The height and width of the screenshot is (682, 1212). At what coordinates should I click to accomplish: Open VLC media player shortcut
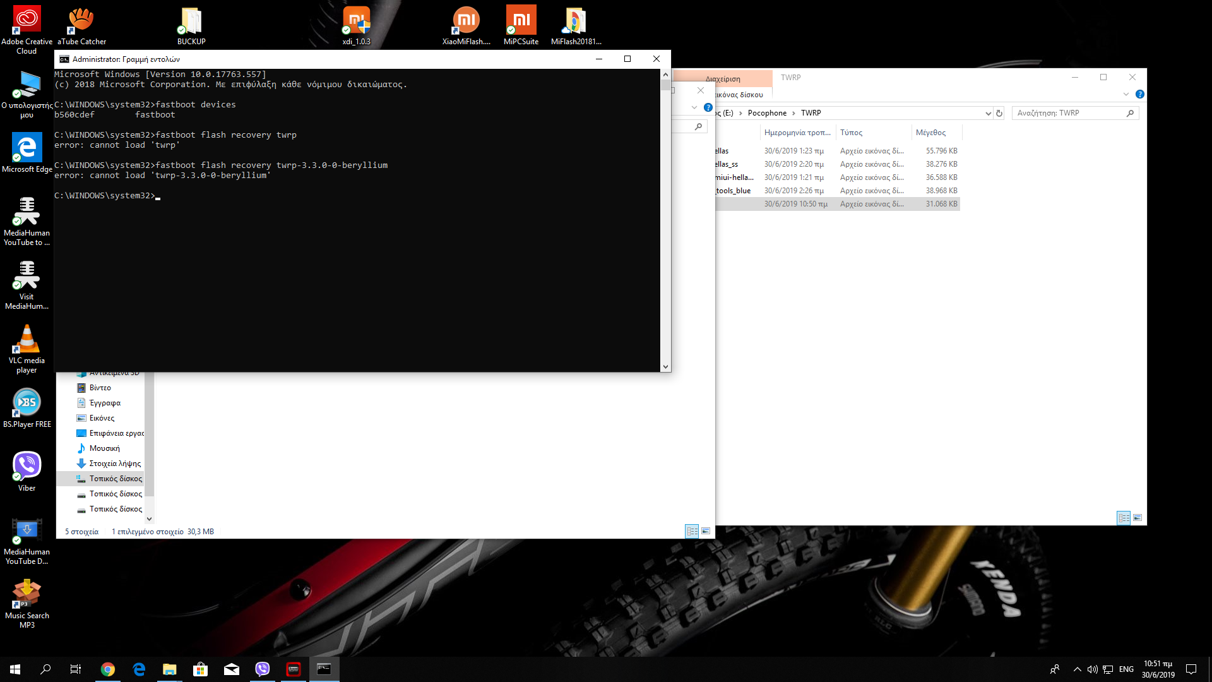[x=27, y=347]
